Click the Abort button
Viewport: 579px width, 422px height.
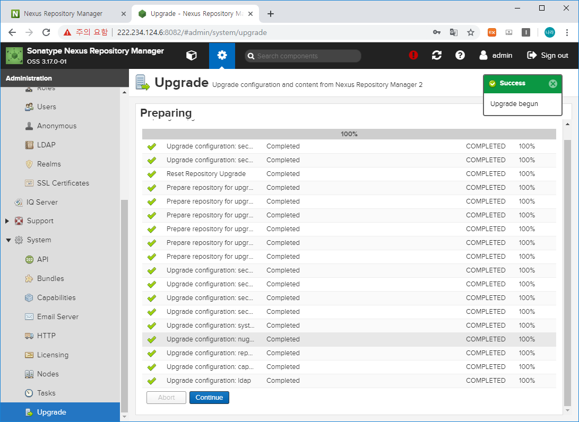(x=166, y=398)
